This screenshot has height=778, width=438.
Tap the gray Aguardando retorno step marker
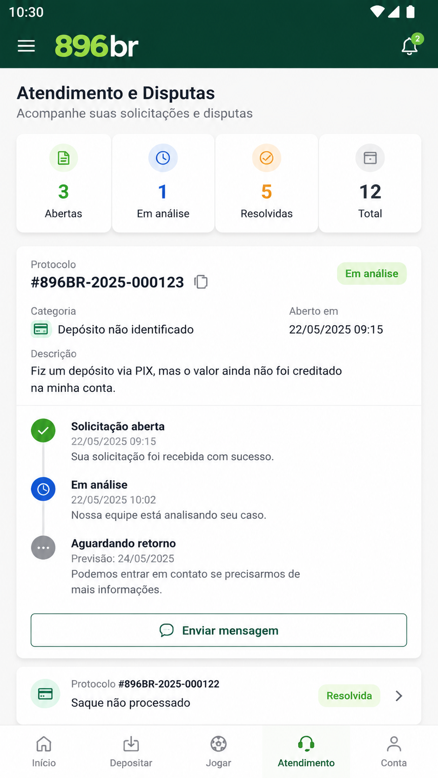click(43, 548)
